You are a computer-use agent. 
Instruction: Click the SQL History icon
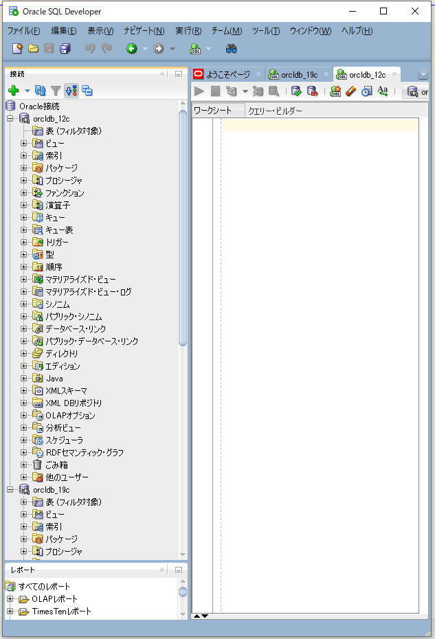(x=367, y=91)
